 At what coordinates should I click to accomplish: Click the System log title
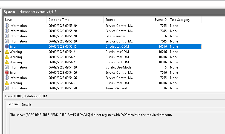click(x=9, y=12)
